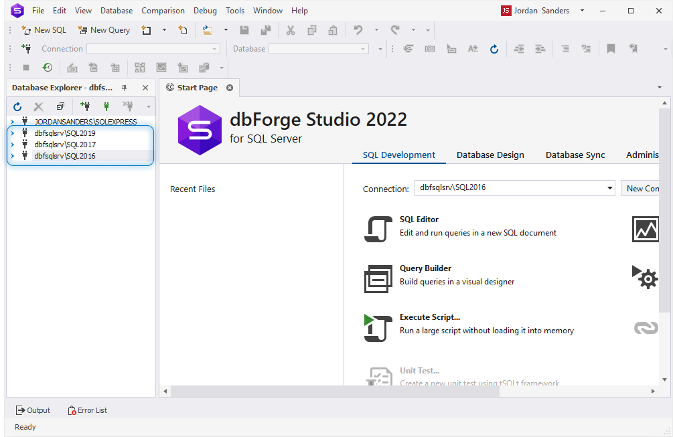
Task: Open the Output panel
Action: (x=33, y=410)
